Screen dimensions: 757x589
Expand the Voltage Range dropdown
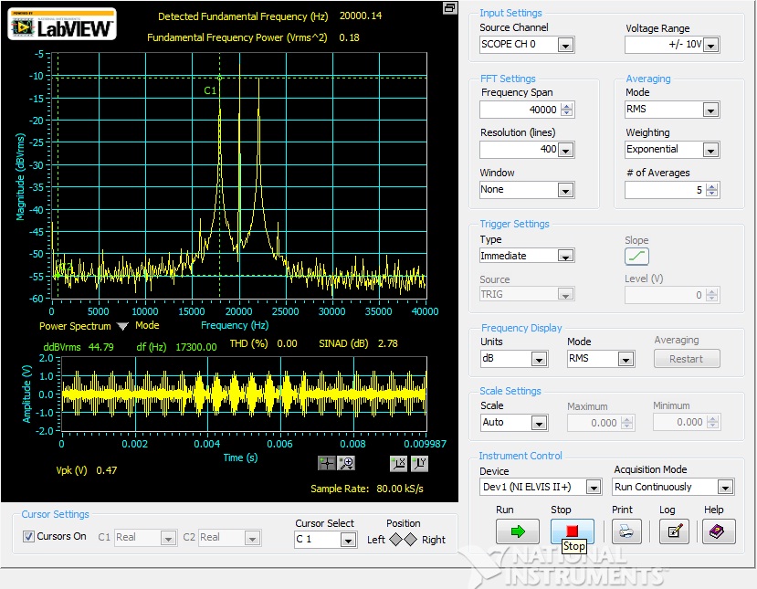pos(710,45)
